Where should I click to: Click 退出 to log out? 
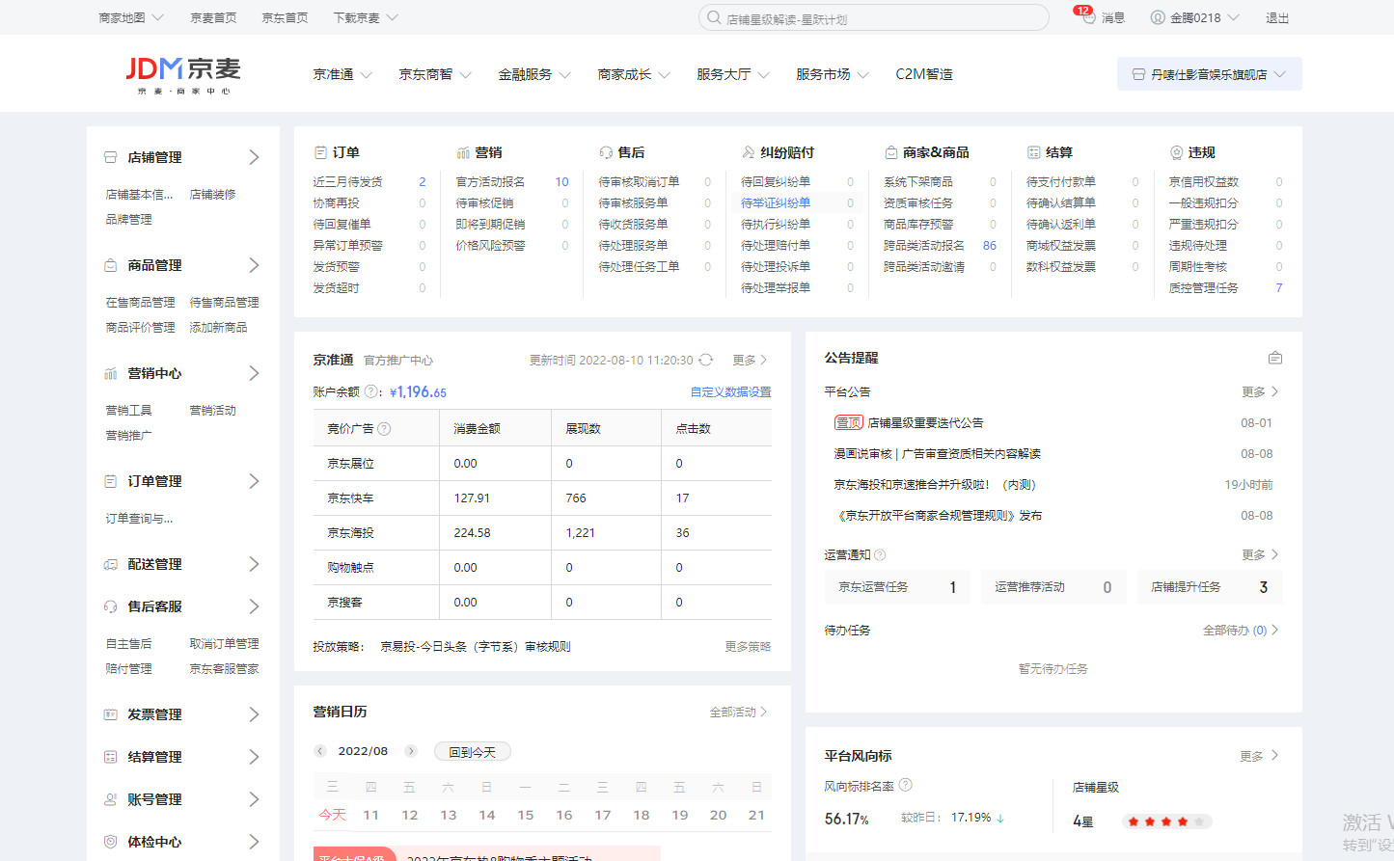[x=1277, y=17]
